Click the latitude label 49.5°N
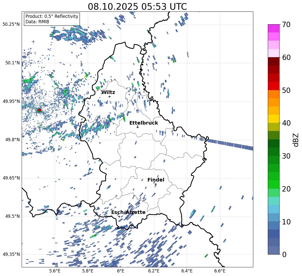The image size is (302, 276). [13, 216]
